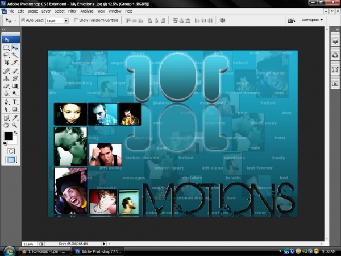
Task: Click the vertical scrollbar up arrow
Action: click(327, 29)
